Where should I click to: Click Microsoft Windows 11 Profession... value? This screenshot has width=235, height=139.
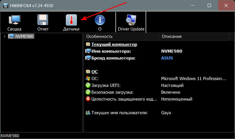[193, 79]
